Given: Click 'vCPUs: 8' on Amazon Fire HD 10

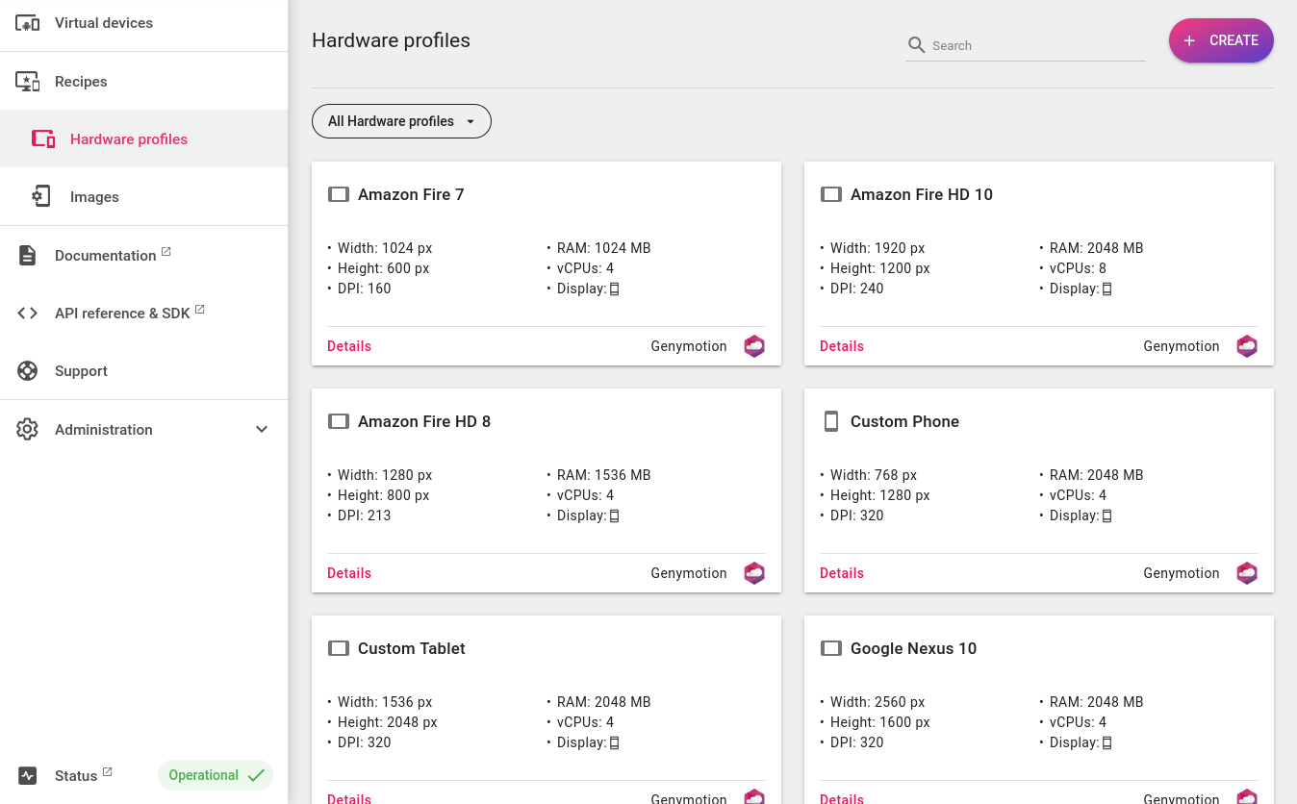Looking at the screenshot, I should click(1078, 268).
